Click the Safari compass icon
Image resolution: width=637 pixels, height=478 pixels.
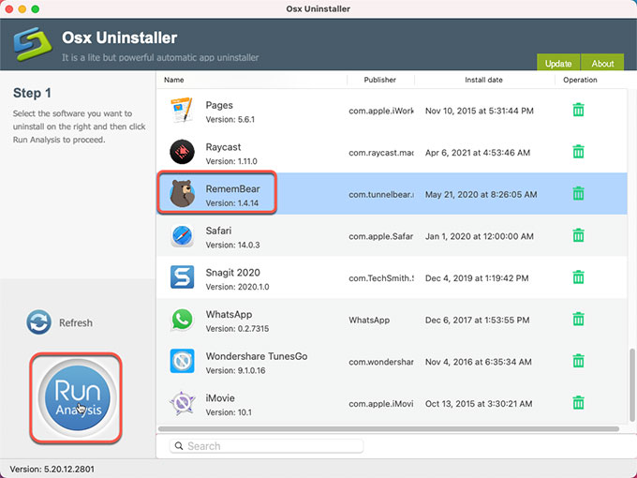click(x=183, y=236)
